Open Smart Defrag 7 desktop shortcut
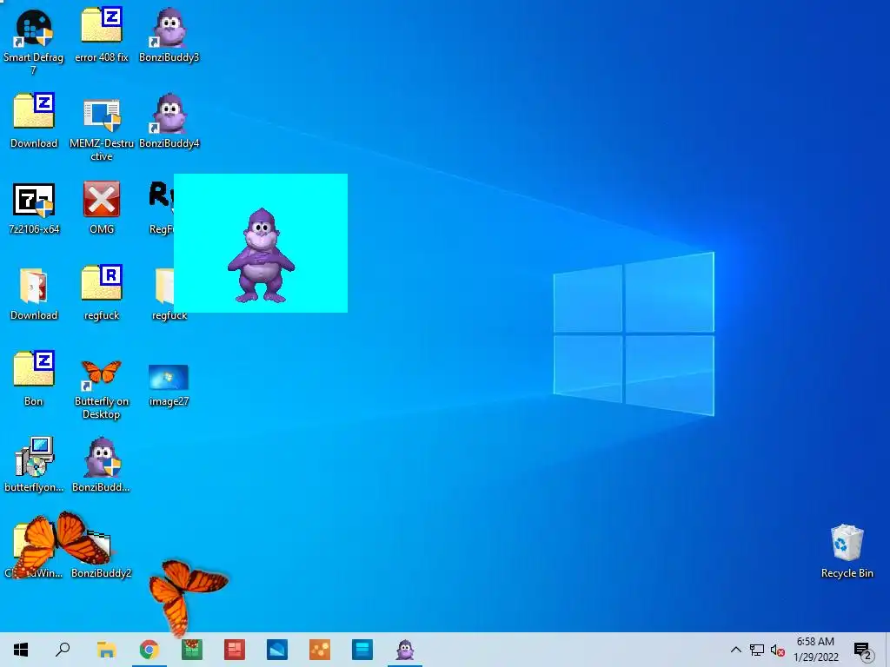 [x=34, y=42]
